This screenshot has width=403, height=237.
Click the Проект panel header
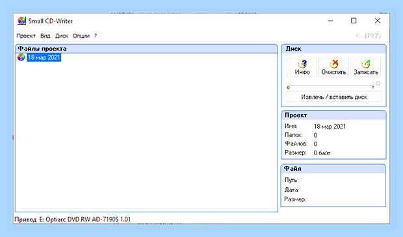pyautogui.click(x=333, y=116)
